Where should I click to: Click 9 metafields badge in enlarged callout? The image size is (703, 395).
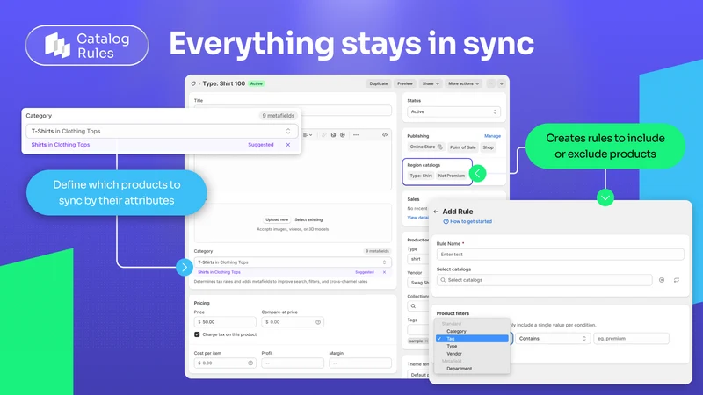click(278, 116)
